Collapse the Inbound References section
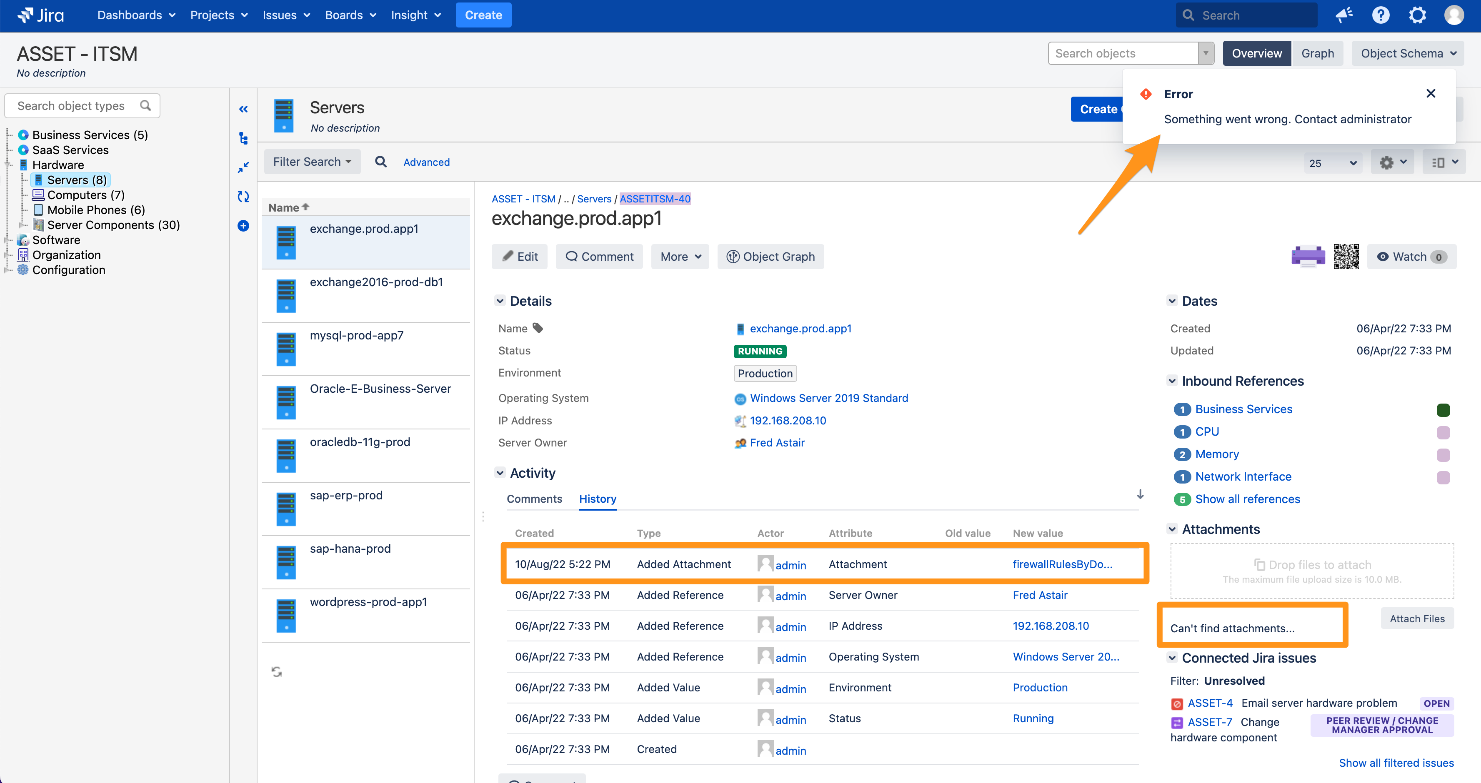Viewport: 1481px width, 783px height. click(1172, 381)
